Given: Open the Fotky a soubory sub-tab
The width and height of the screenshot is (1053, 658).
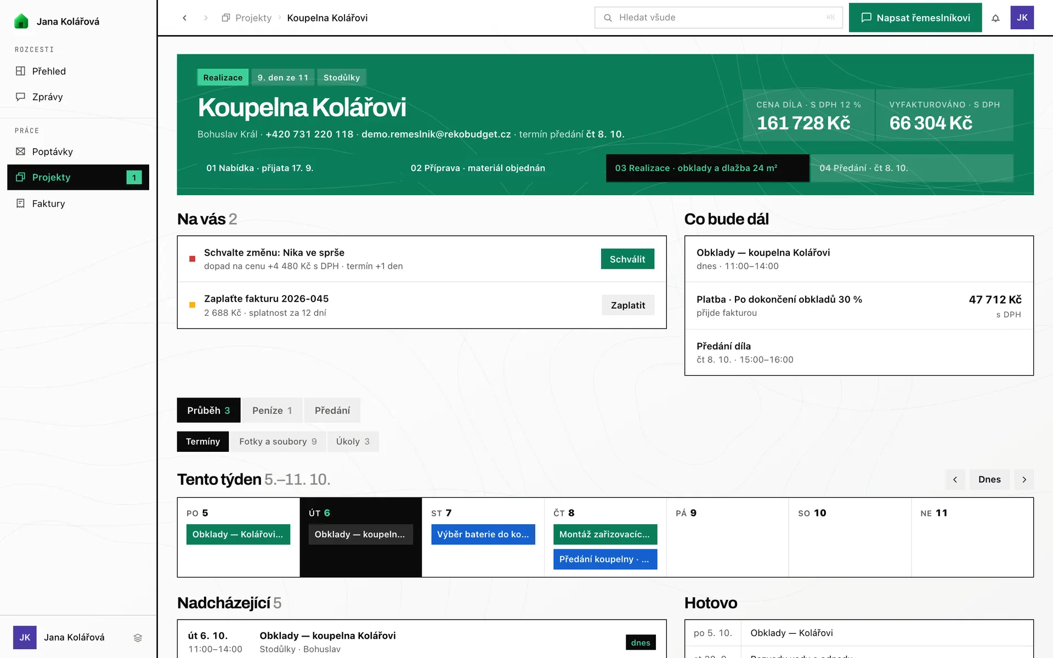Looking at the screenshot, I should coord(278,441).
